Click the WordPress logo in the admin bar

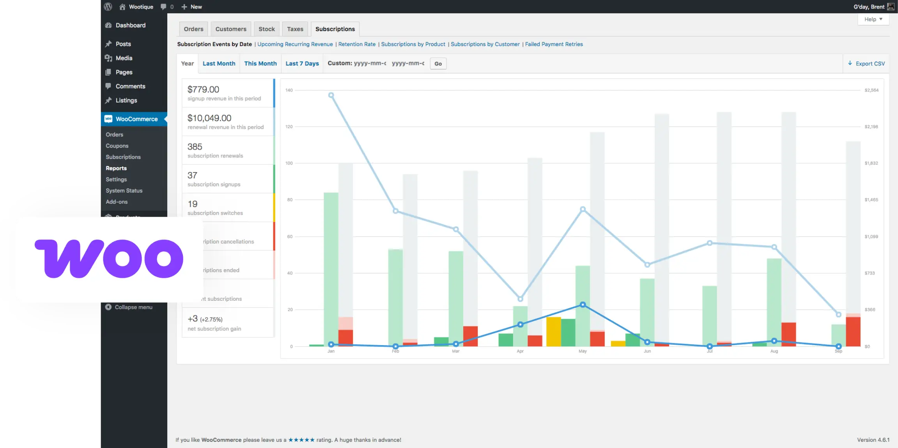(x=108, y=7)
